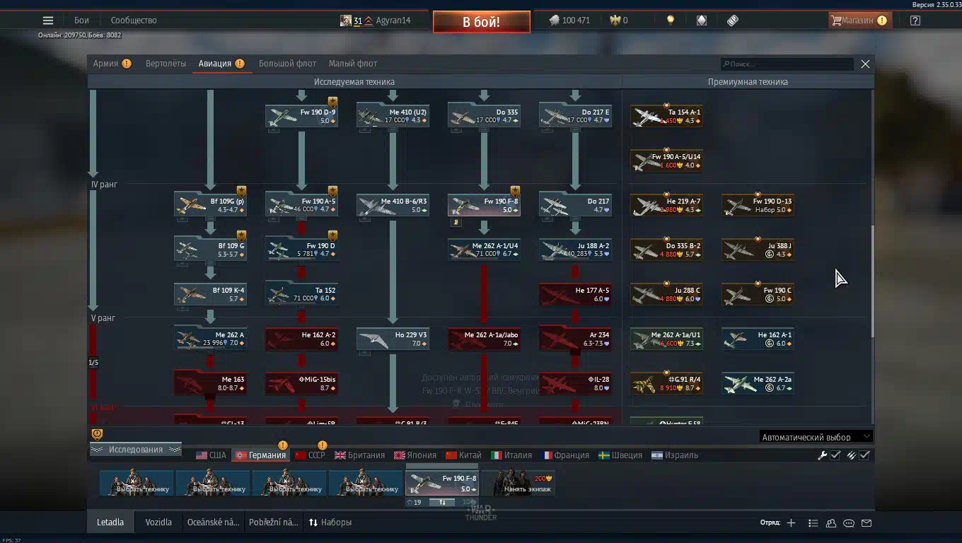This screenshot has width=962, height=543.
Task: Click the red В бой! button
Action: click(481, 22)
